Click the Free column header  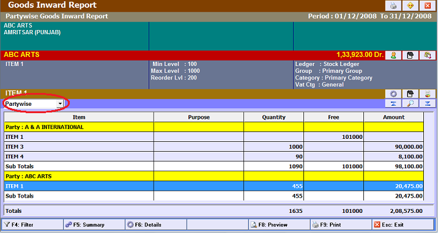(x=333, y=117)
